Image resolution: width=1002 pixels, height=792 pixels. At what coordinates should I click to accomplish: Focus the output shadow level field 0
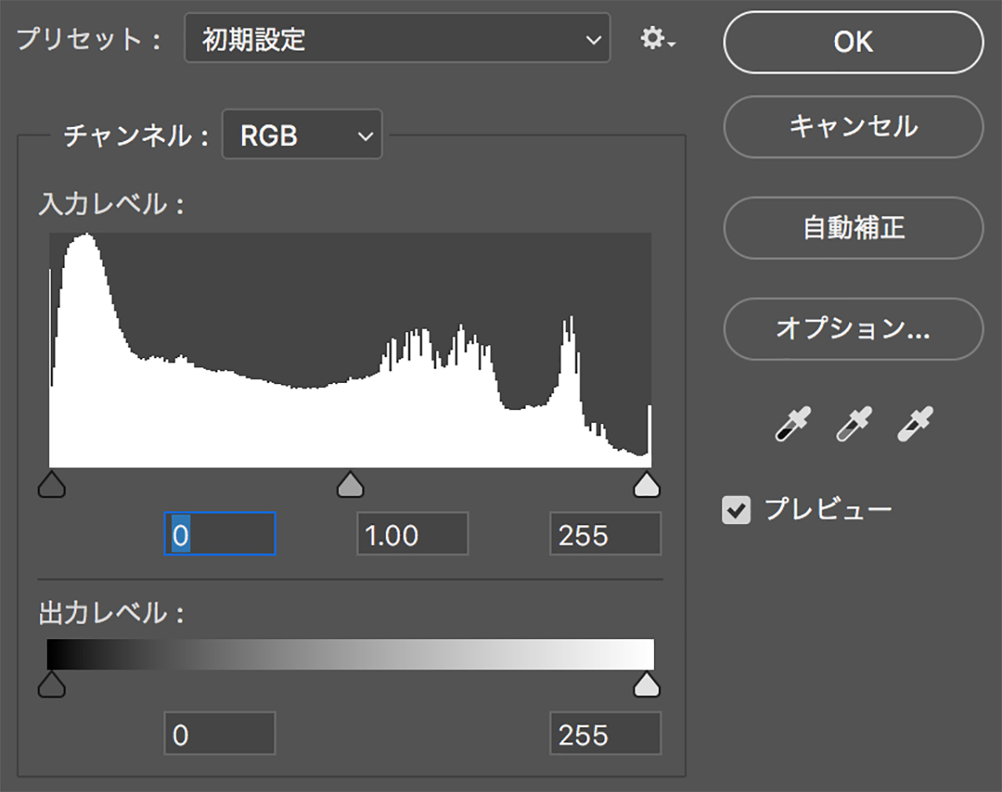click(x=220, y=734)
